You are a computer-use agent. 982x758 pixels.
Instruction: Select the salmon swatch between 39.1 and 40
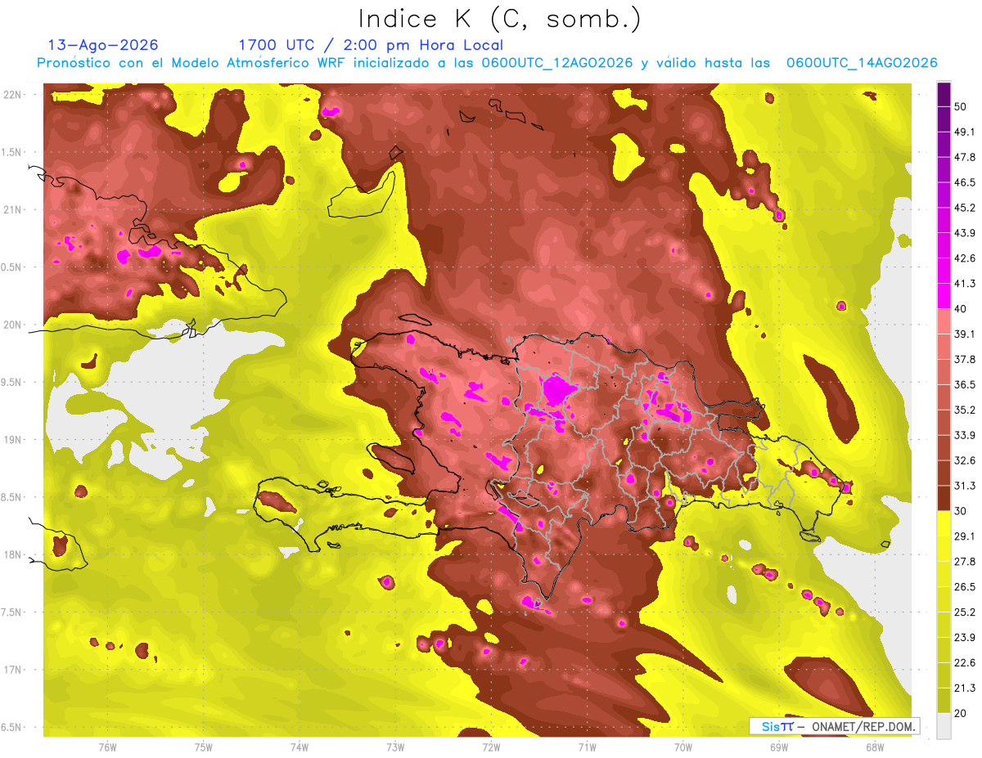(944, 321)
